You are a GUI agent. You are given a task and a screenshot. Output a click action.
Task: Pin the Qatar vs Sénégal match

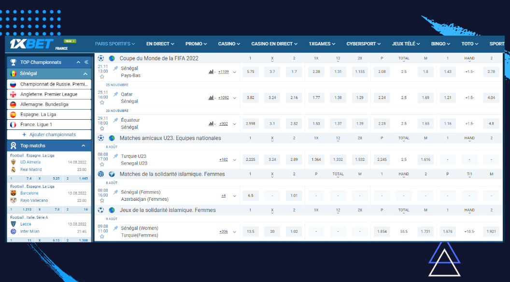pos(115,94)
